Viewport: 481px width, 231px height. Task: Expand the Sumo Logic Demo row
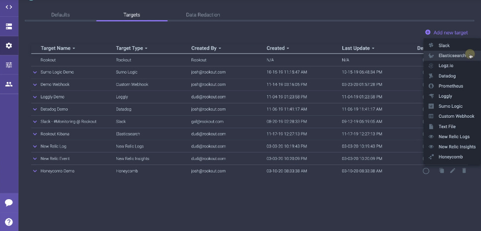tap(35, 73)
